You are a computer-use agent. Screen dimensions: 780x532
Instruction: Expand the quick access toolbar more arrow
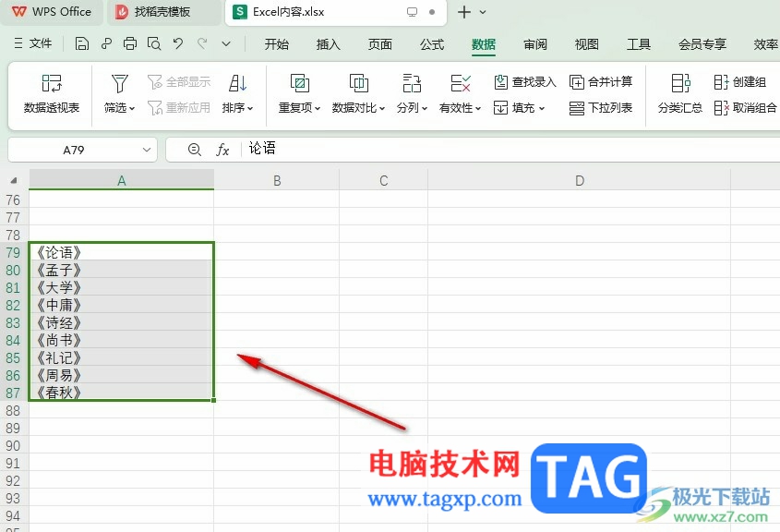pos(226,43)
